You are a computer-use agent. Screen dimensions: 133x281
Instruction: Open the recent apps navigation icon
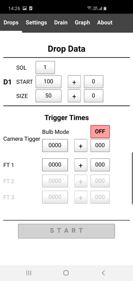29,273
